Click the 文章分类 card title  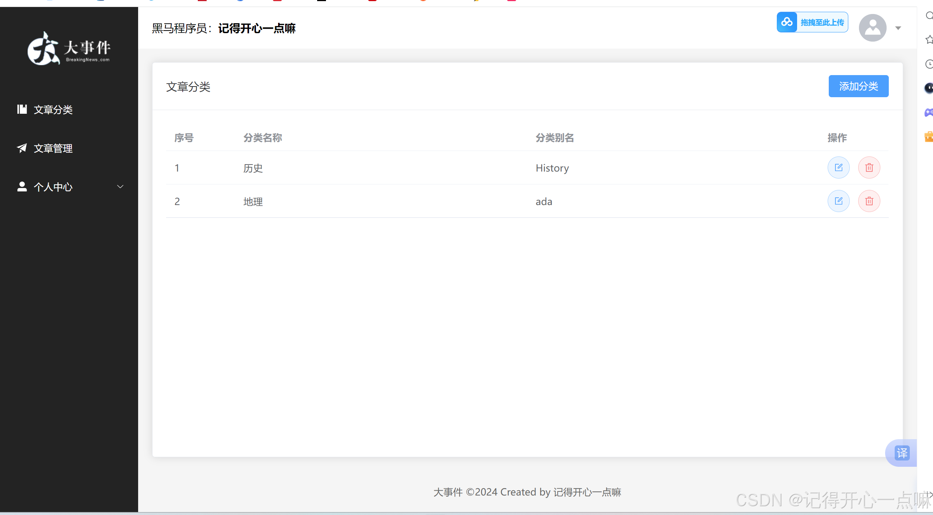(x=188, y=87)
